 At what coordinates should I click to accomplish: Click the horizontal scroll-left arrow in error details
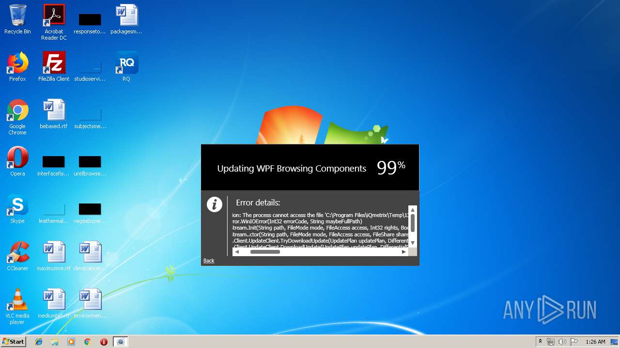click(x=237, y=252)
